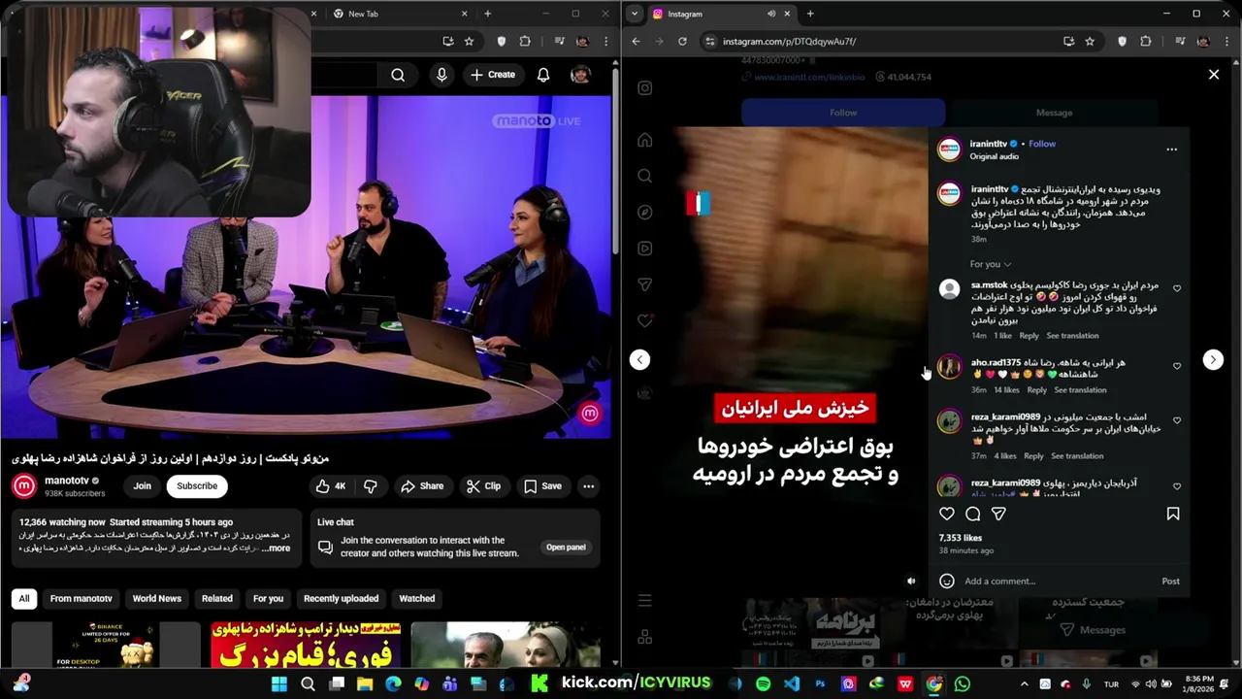Like the Instagram post with the heart icon
Viewport: 1242px width, 699px height.
[x=947, y=514]
